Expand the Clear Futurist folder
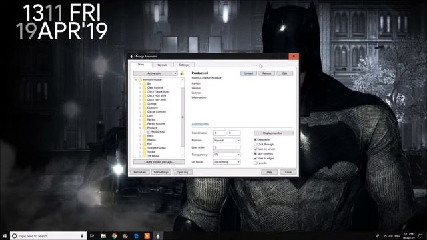This screenshot has width=427, height=240. [x=140, y=87]
